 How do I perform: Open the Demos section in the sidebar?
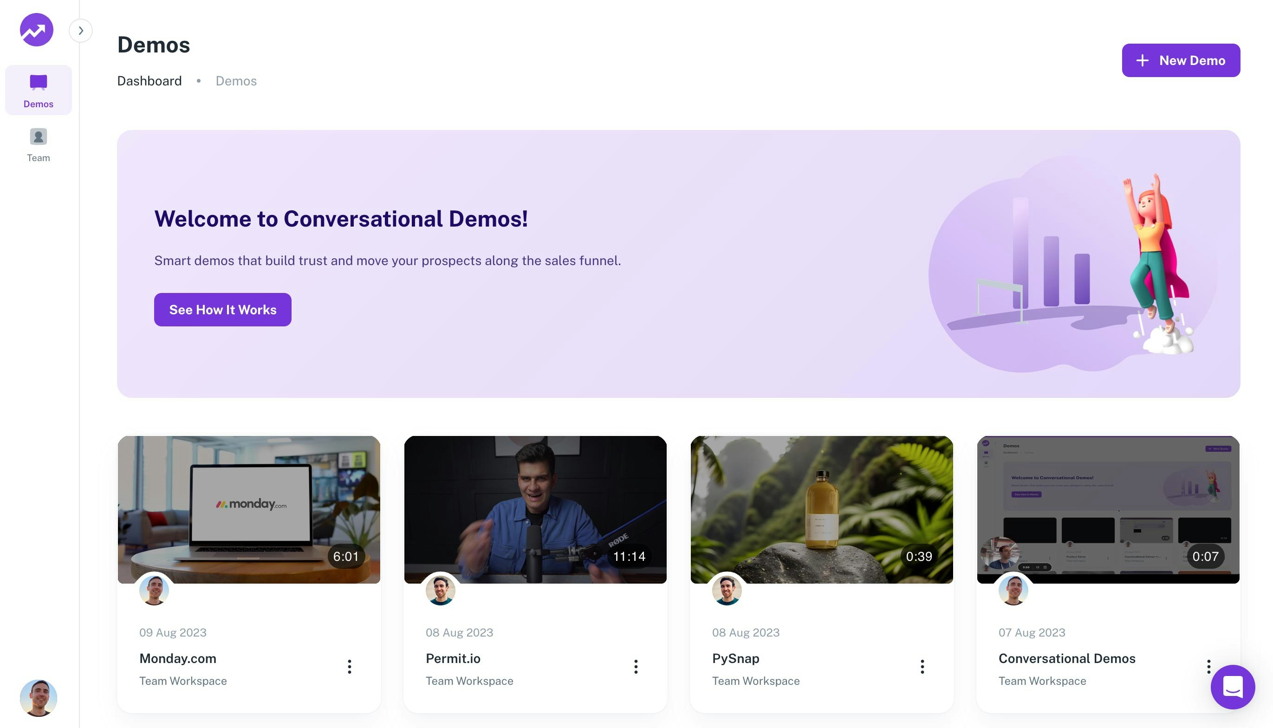pos(39,91)
